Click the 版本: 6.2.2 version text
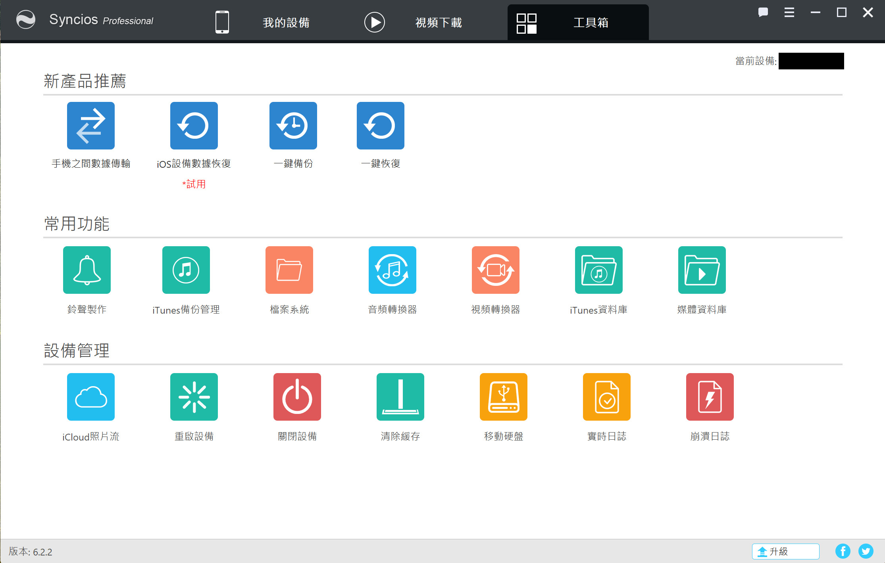 coord(31,552)
